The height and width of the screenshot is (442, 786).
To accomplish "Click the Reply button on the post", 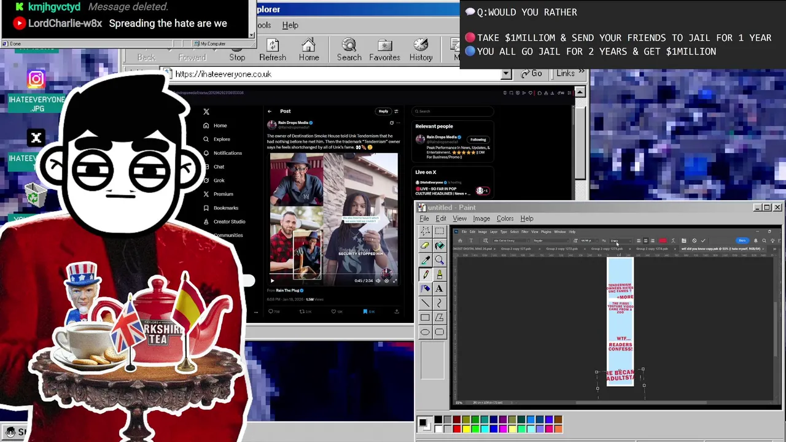I will [383, 111].
